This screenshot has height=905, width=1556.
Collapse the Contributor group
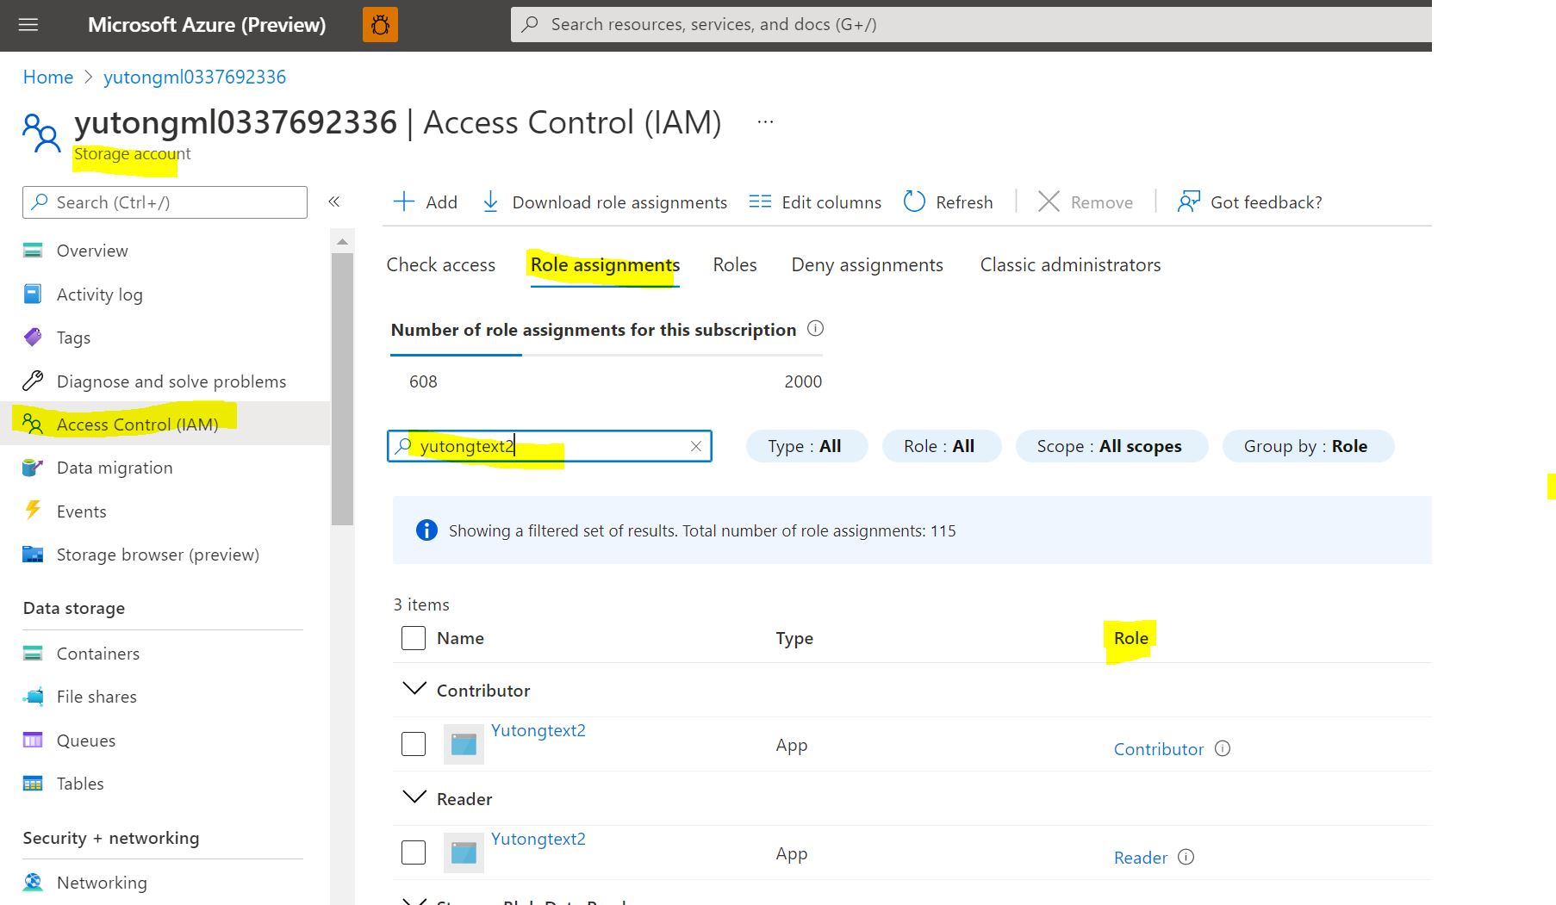point(414,689)
